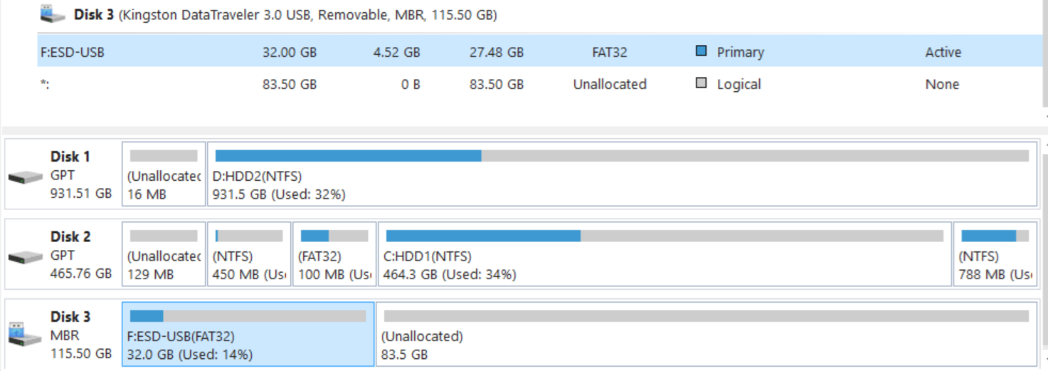Click the Disk 1 hard drive icon

[26, 177]
